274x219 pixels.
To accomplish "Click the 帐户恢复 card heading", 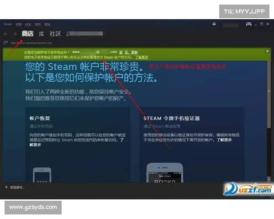I will [40, 118].
